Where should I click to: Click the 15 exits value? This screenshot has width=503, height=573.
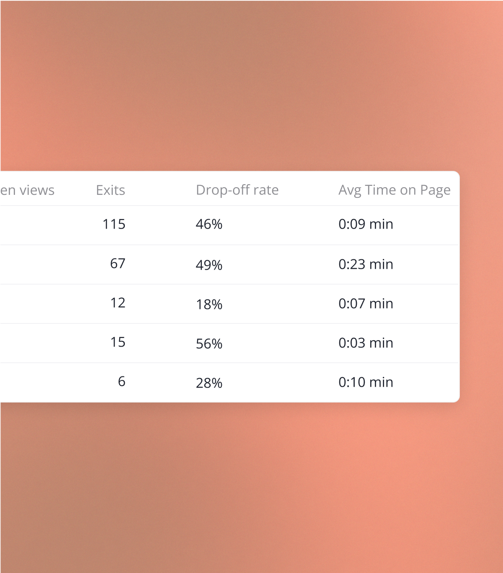[118, 342]
